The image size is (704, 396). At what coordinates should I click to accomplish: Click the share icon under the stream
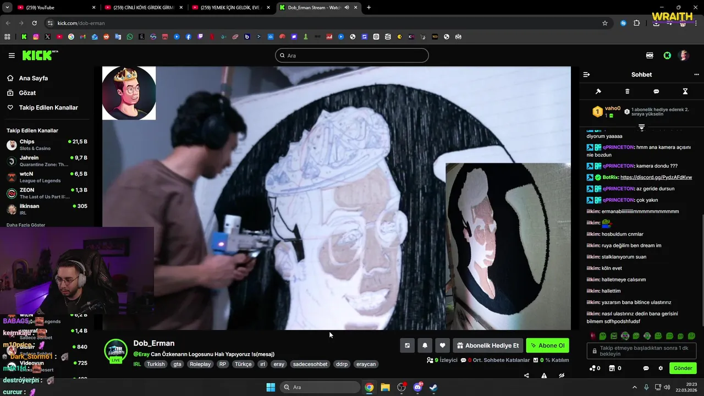pos(526,376)
